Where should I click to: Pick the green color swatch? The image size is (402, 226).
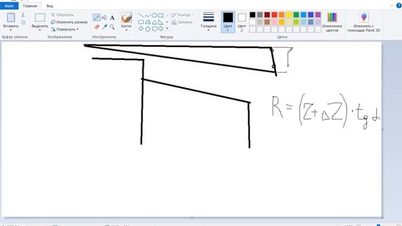click(296, 15)
